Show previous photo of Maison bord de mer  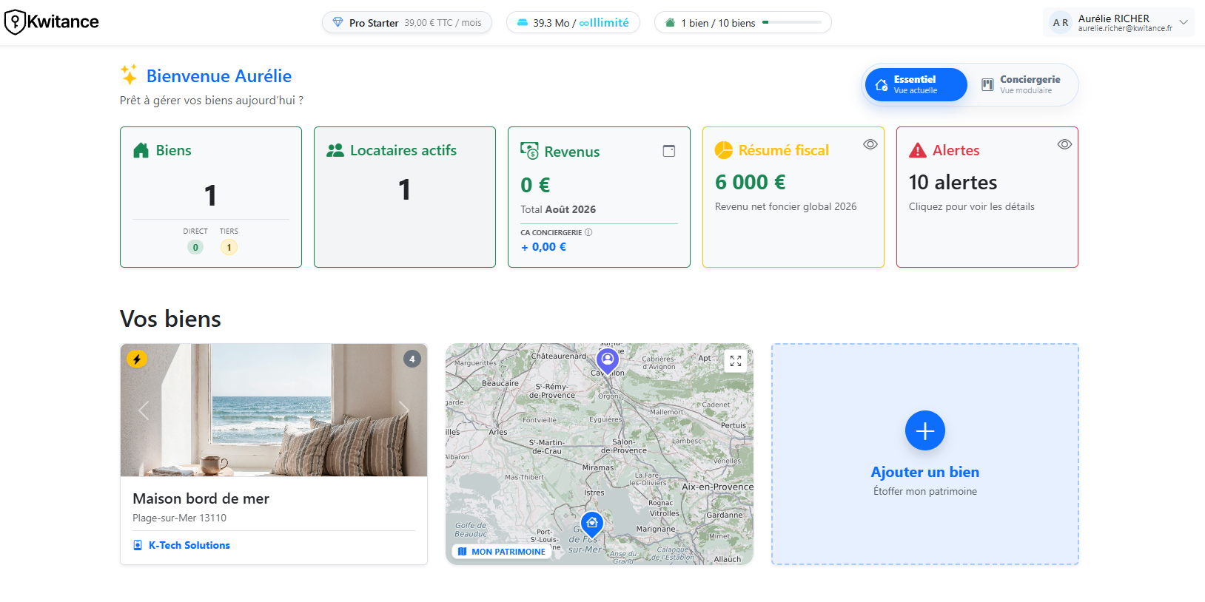point(144,410)
